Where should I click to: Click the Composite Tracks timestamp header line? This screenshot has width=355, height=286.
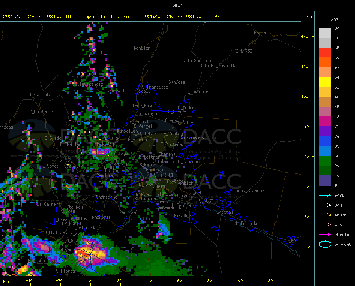pos(111,17)
